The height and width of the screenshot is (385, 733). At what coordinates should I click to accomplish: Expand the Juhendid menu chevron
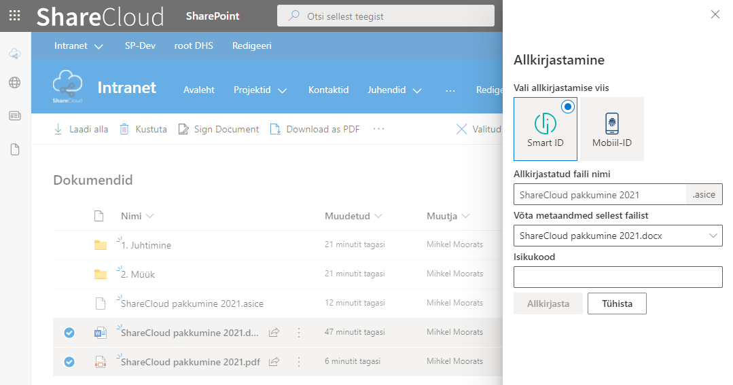pos(418,90)
